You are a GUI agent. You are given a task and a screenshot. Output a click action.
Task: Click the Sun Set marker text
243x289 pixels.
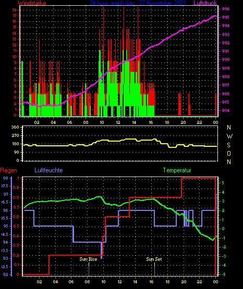click(154, 259)
